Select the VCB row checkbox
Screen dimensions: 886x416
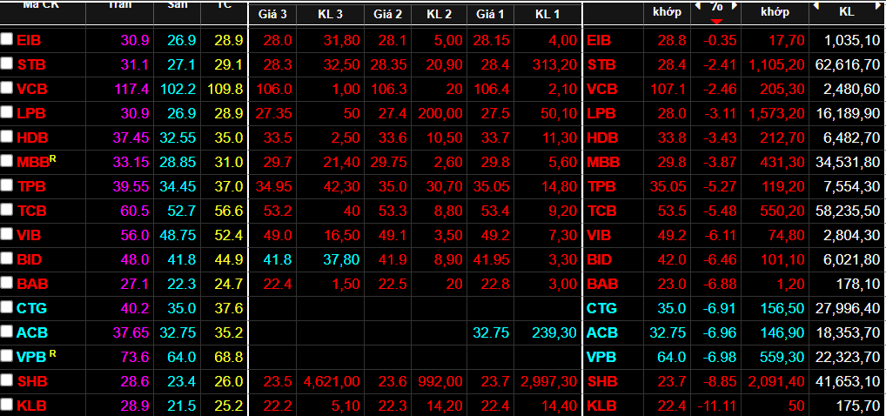click(x=7, y=89)
